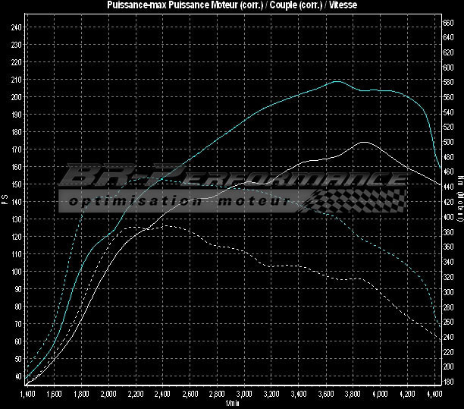The image size is (464, 409).
Task: Select the 40 tick on the PS axis
Action: [x=18, y=376]
